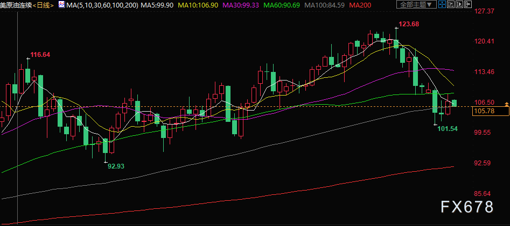Click the export arrow panel icon
Screen dimensions: 510x226
tap(467, 4)
